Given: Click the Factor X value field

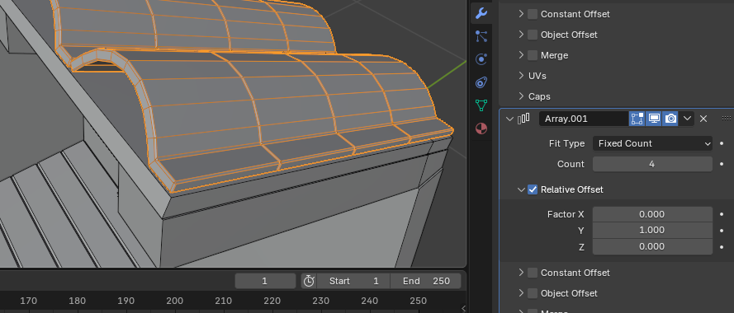Looking at the screenshot, I should pyautogui.click(x=652, y=214).
